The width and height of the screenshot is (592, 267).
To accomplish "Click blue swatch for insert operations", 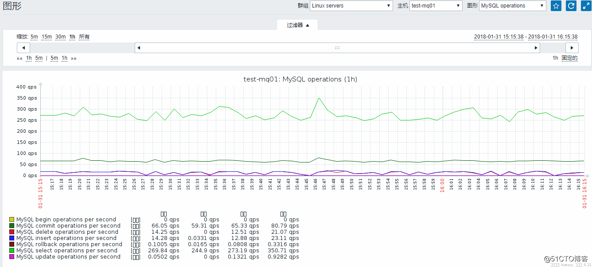I will pyautogui.click(x=12, y=238).
